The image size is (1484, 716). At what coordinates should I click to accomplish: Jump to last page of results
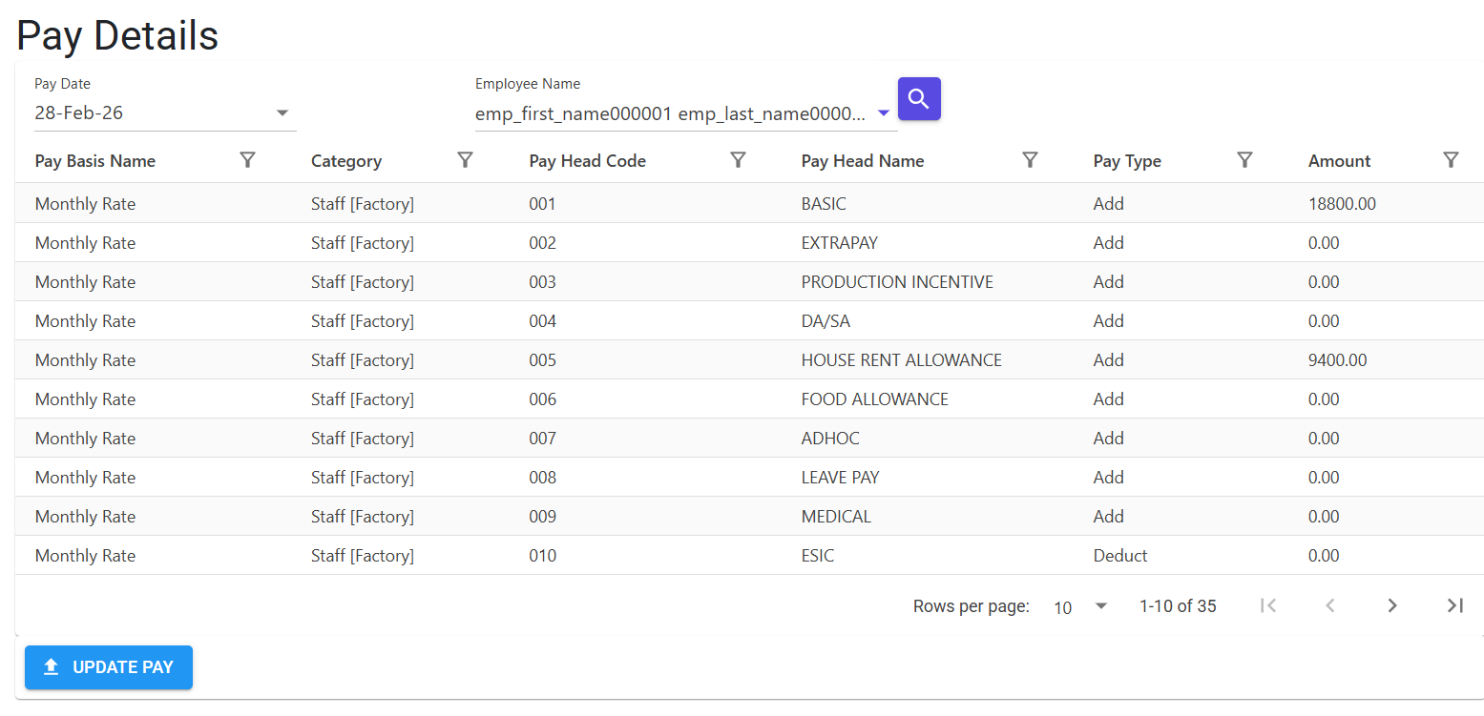pyautogui.click(x=1454, y=605)
